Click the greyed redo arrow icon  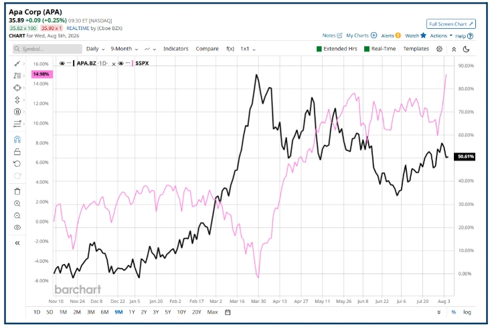click(17, 176)
